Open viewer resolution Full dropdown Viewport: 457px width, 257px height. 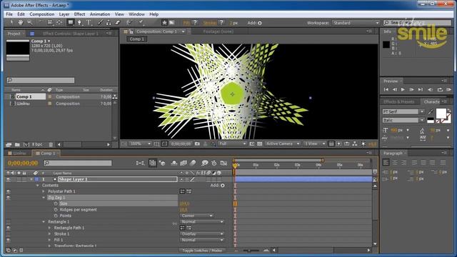click(233, 143)
